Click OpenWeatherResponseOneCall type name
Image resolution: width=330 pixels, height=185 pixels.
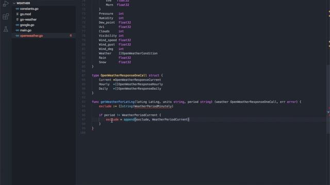pyautogui.click(x=124, y=76)
